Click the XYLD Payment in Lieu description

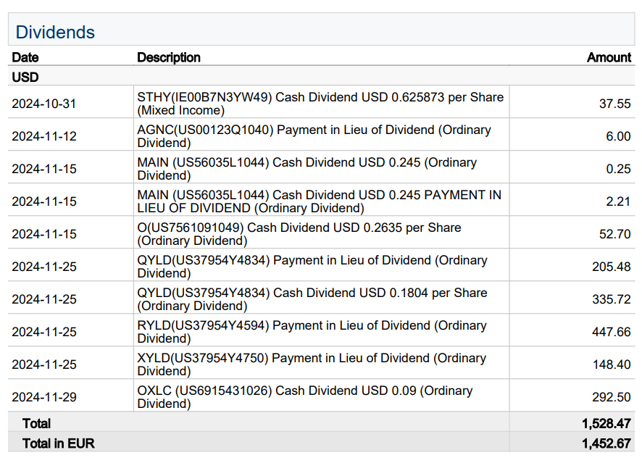pyautogui.click(x=312, y=364)
